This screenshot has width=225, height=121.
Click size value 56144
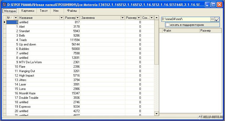click(76, 44)
